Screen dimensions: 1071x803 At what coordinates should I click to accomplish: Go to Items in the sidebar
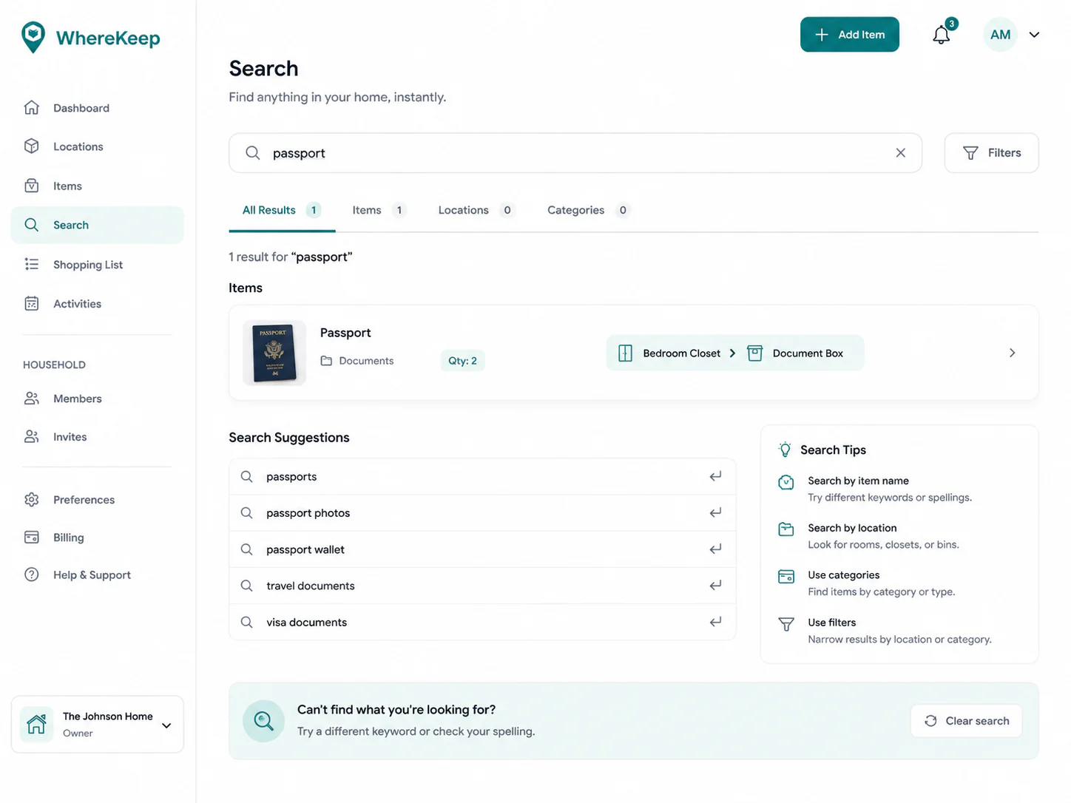coord(97,186)
